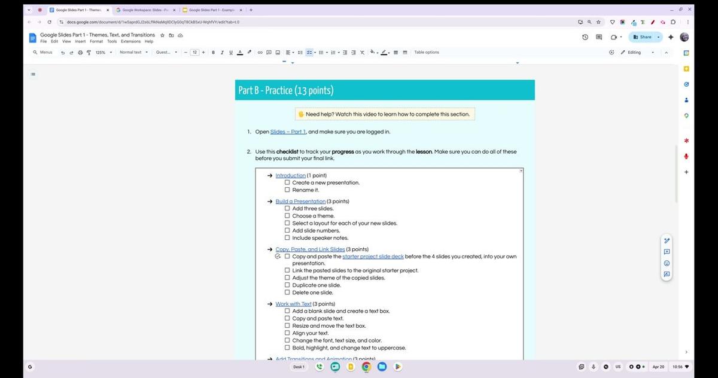Print the document using the printer icon

point(80,52)
